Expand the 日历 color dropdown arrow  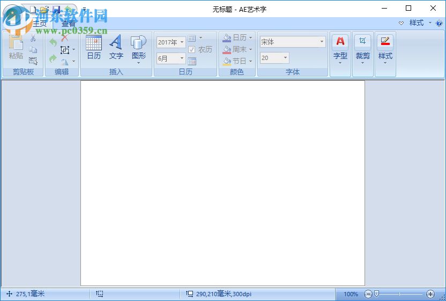pos(250,38)
